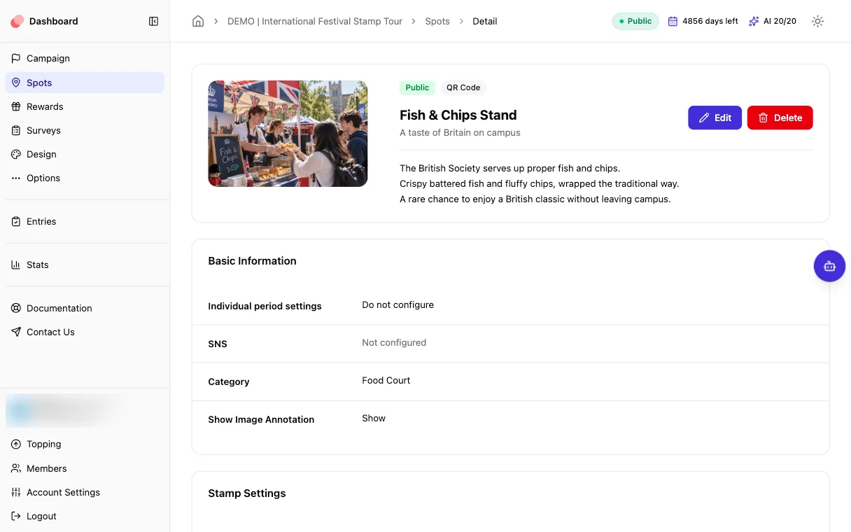Viewport: 851px width, 532px height.
Task: Click the Account Settings sliders icon
Action: click(16, 492)
